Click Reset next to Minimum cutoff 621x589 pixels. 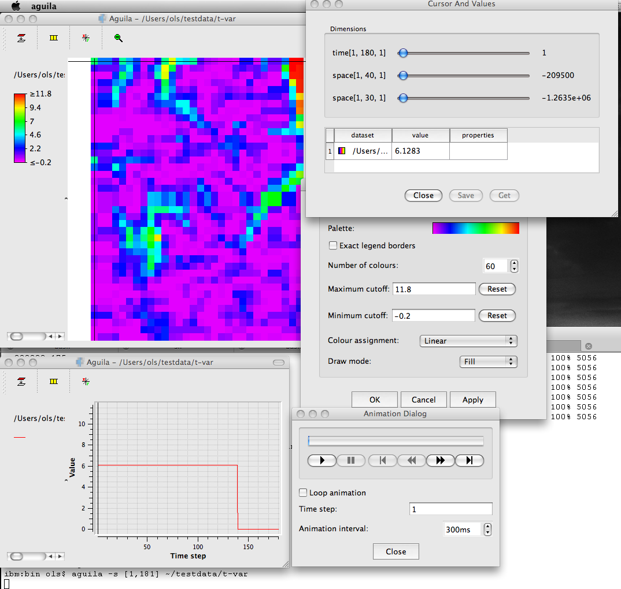pyautogui.click(x=497, y=316)
